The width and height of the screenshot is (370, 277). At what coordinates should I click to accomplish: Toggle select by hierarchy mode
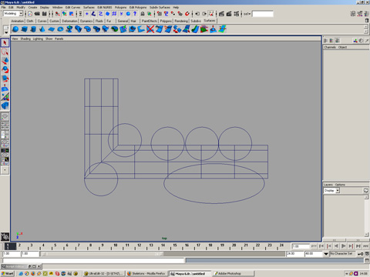click(x=58, y=14)
